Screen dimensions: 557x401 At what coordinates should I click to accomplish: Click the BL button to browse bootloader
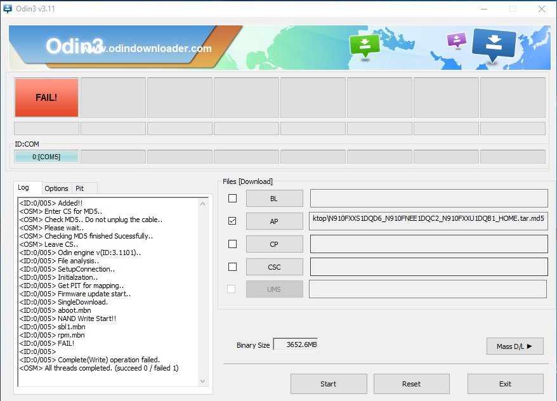pyautogui.click(x=274, y=199)
